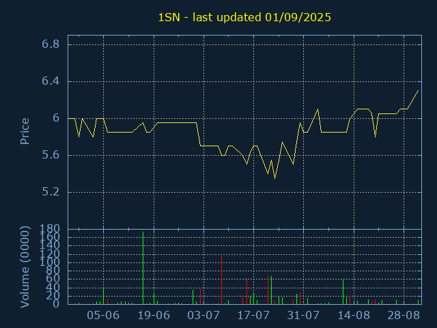
Task: Click the chart title '1SN - last updated 01/09/2025'
Action: coord(244,18)
